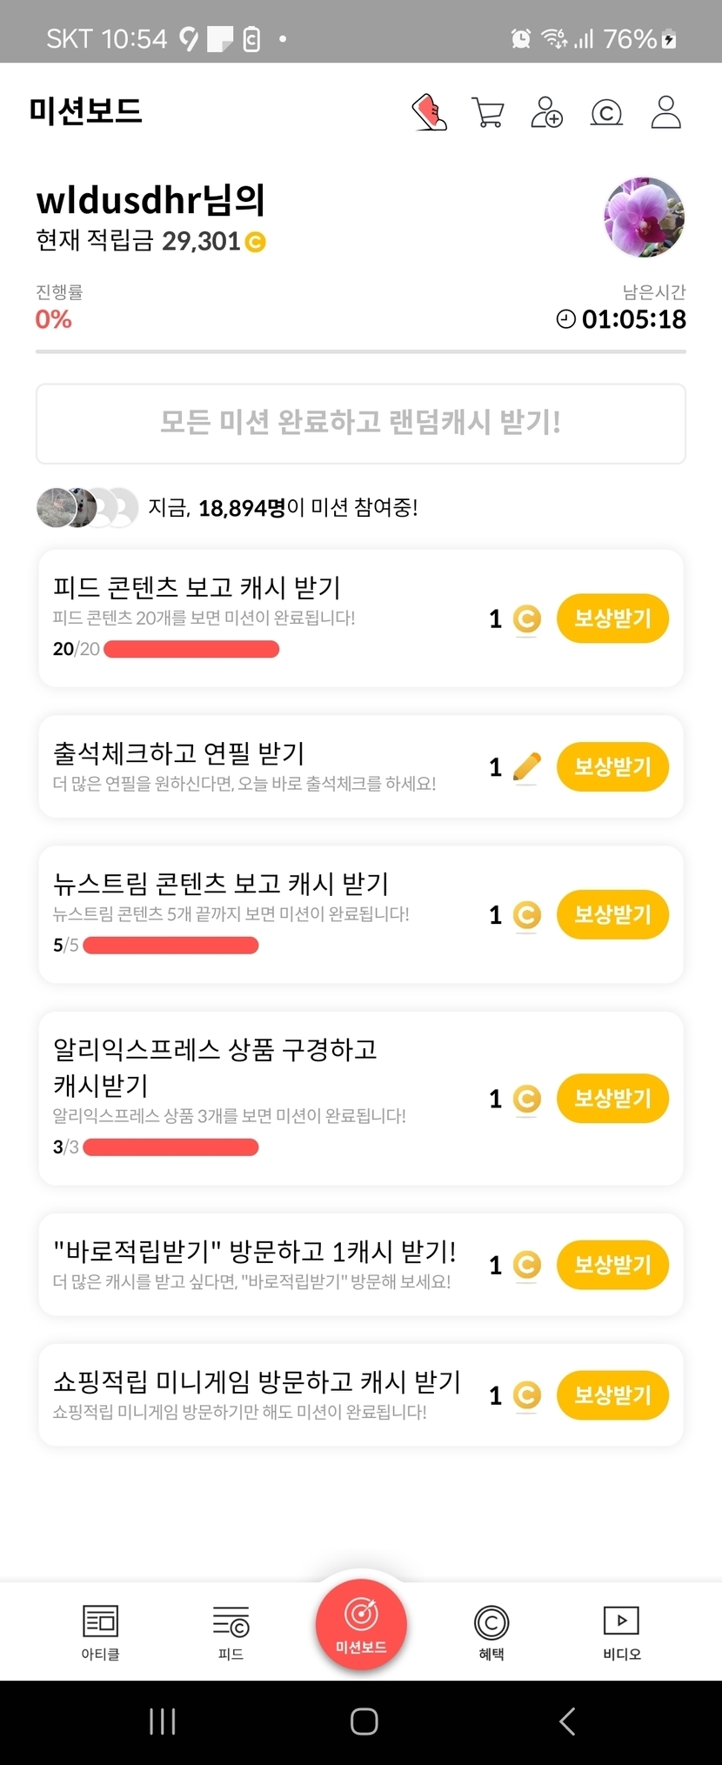Open the cash coin icon in header
Image resolution: width=722 pixels, height=1765 pixels.
click(606, 112)
